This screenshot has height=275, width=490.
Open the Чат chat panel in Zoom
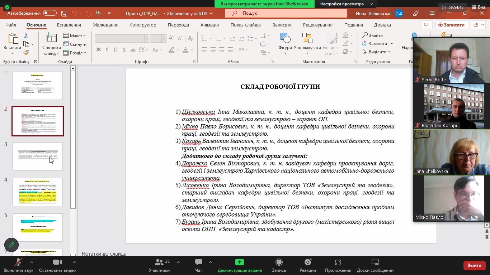(198, 265)
